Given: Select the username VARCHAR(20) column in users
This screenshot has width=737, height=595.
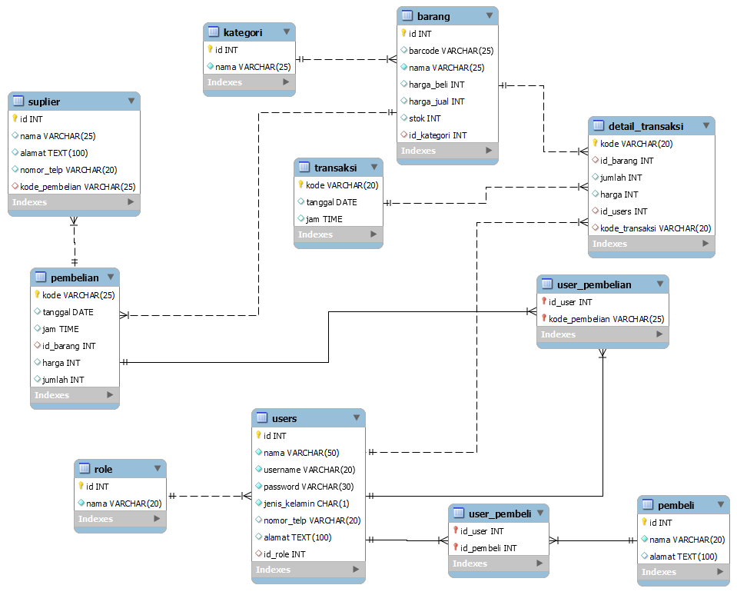Looking at the screenshot, I should point(309,470).
